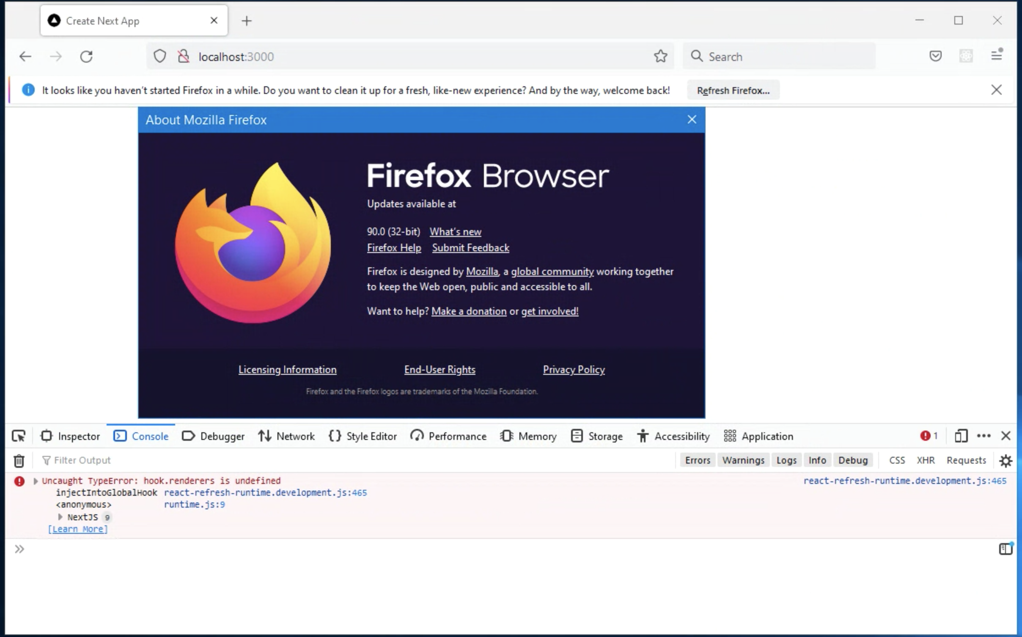Toggle the Debug filter

click(853, 460)
